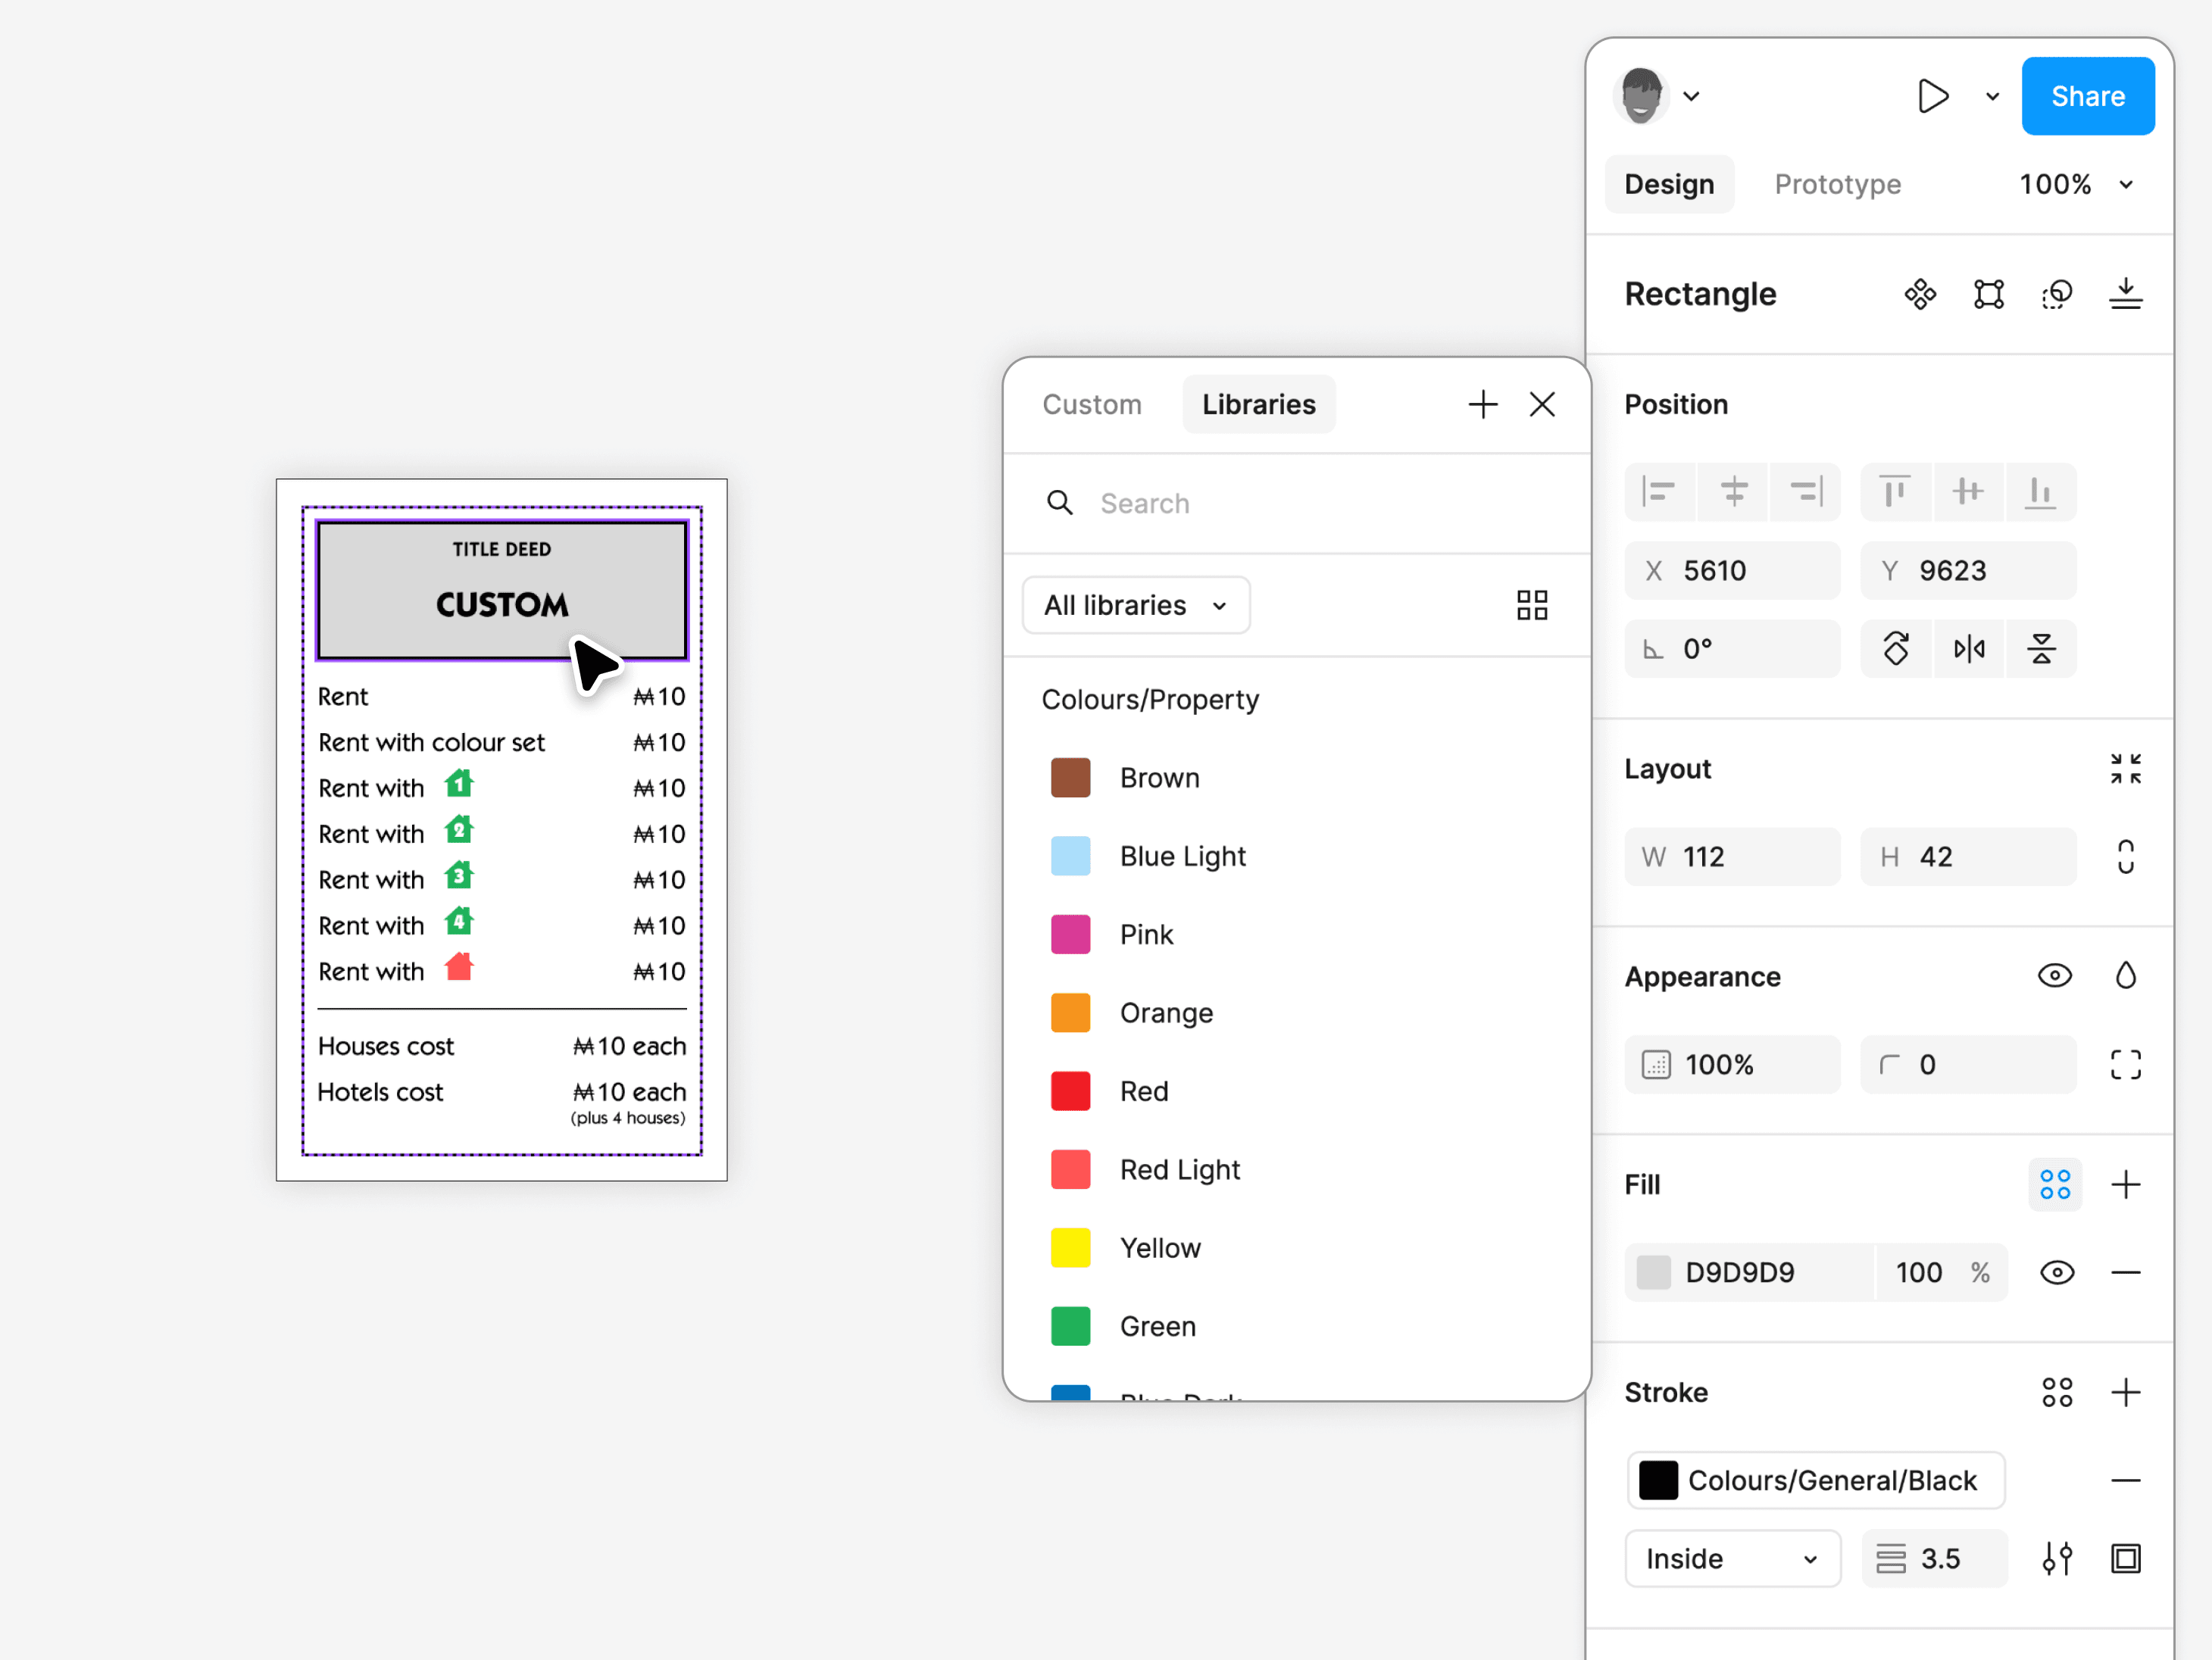Viewport: 2212px width, 1660px height.
Task: Toggle constrain proportions lock next to height
Action: point(2125,857)
